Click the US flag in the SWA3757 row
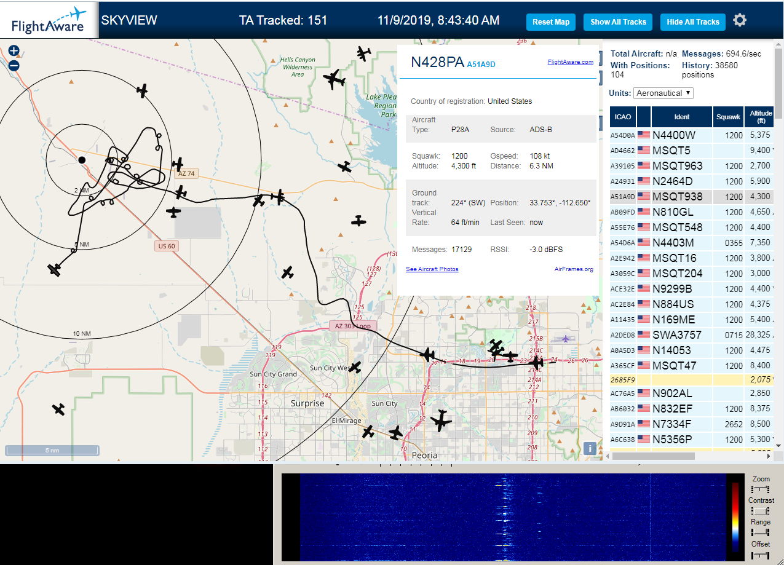784x565 pixels. coord(644,335)
